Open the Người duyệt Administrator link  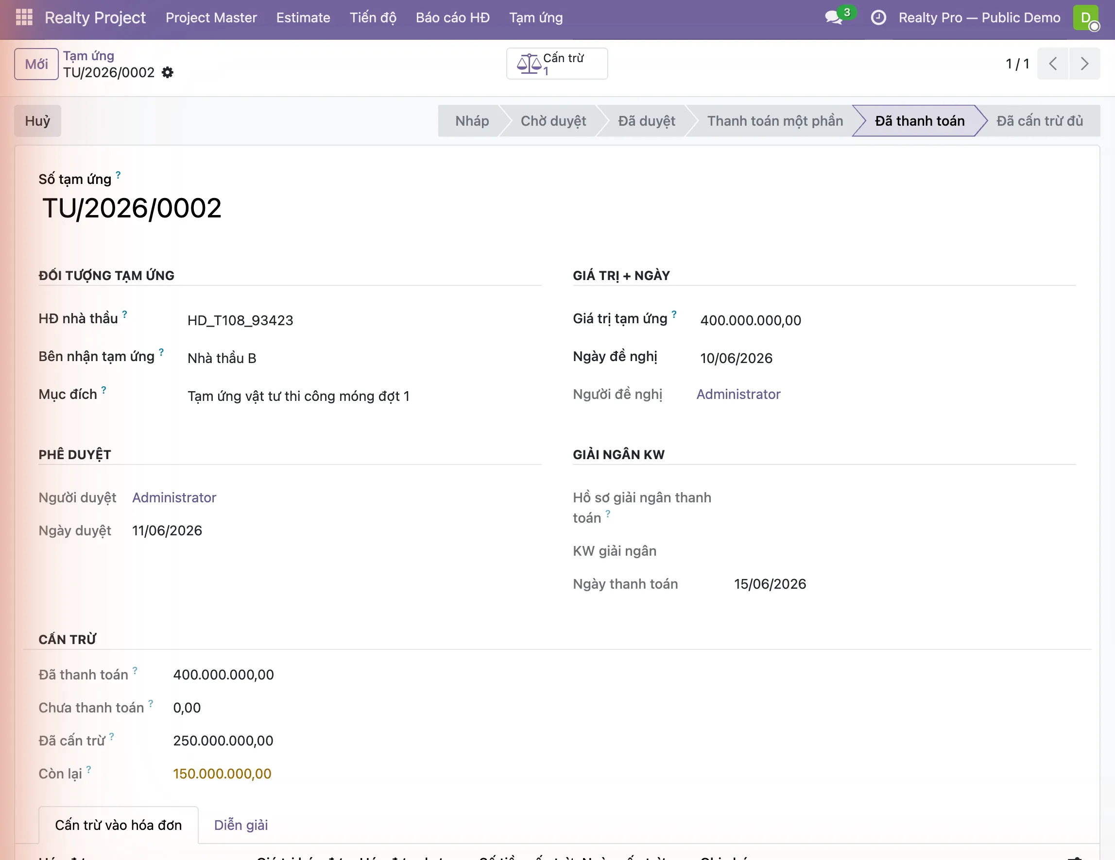[174, 497]
